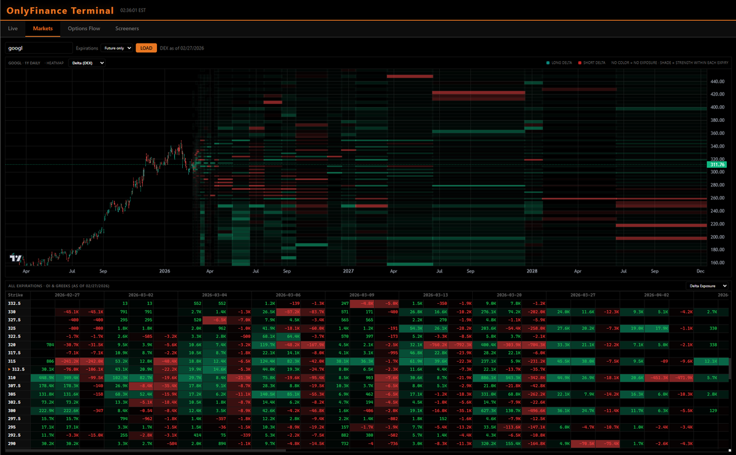Screen dimensions: 736x455
Task: Click the -471.9K cell in table
Action: pyautogui.click(x=681, y=378)
